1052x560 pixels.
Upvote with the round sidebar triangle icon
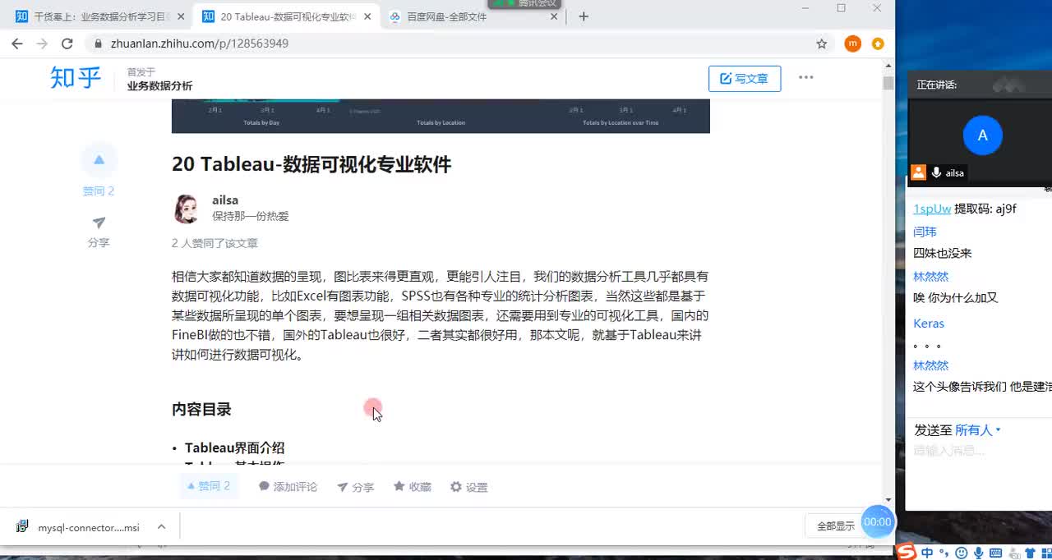99,159
